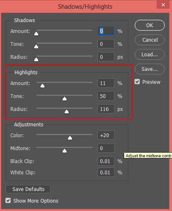The width and height of the screenshot is (172, 211).
Task: Uncheck Show More Options
Action: 8,201
